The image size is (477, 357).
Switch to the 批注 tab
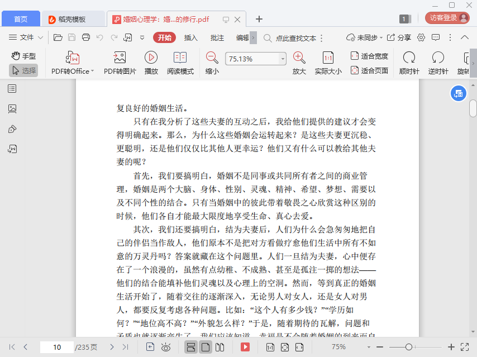point(217,38)
